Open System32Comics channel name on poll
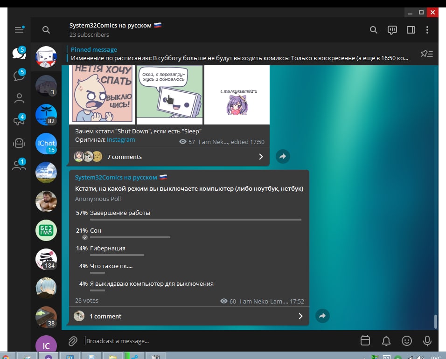446x359 pixels. click(x=121, y=177)
